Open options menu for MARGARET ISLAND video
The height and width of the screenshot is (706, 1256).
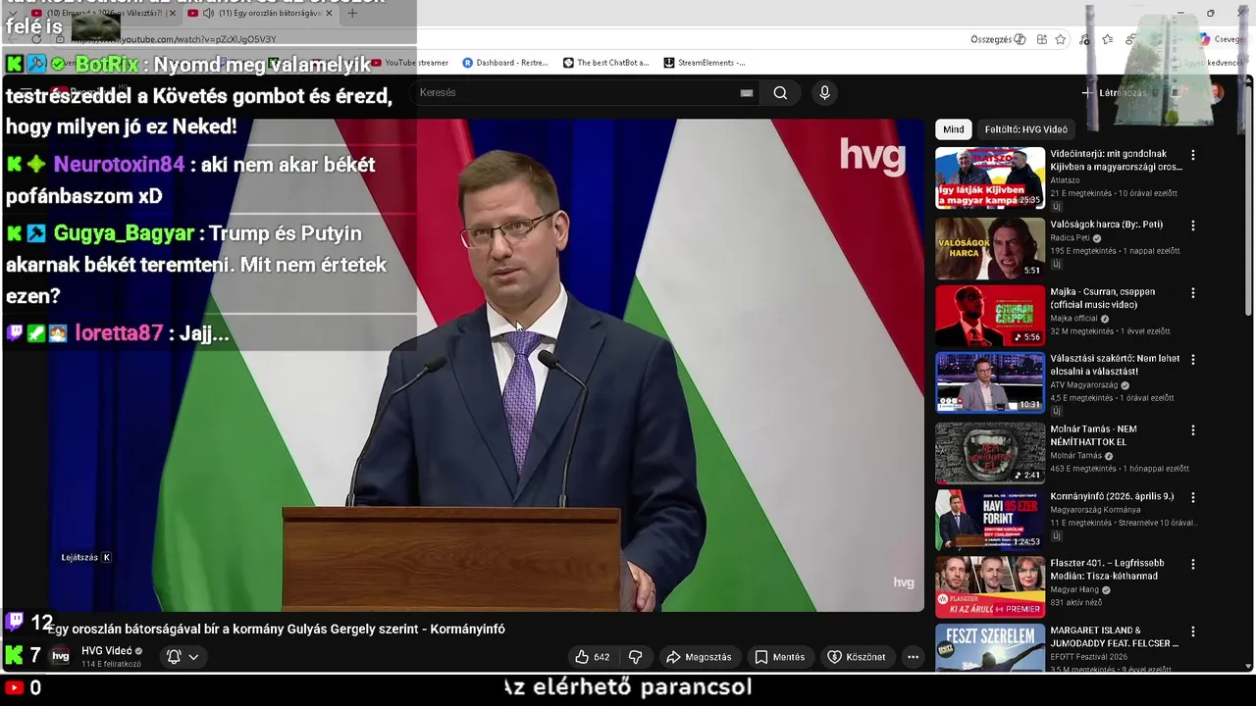1193,632
